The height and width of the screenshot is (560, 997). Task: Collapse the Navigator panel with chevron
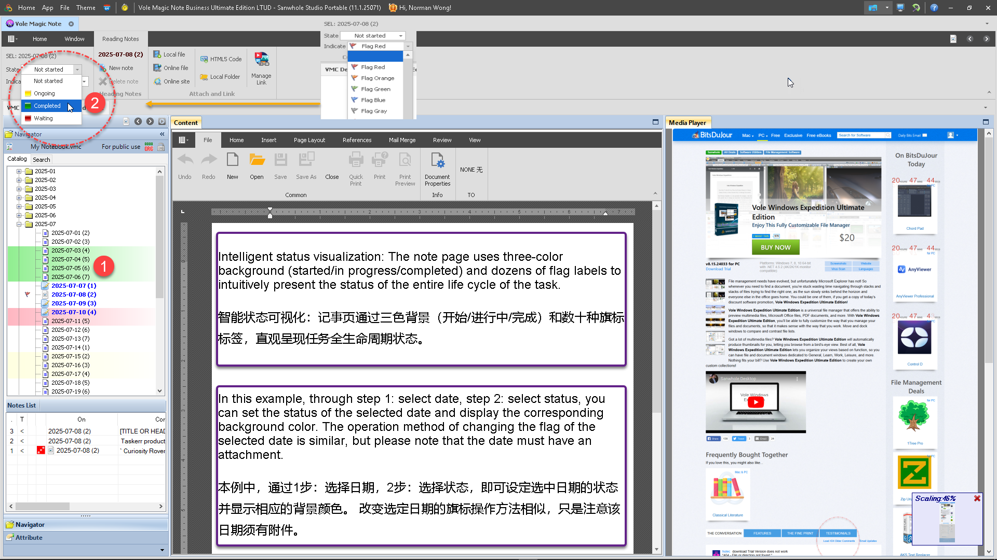(162, 134)
